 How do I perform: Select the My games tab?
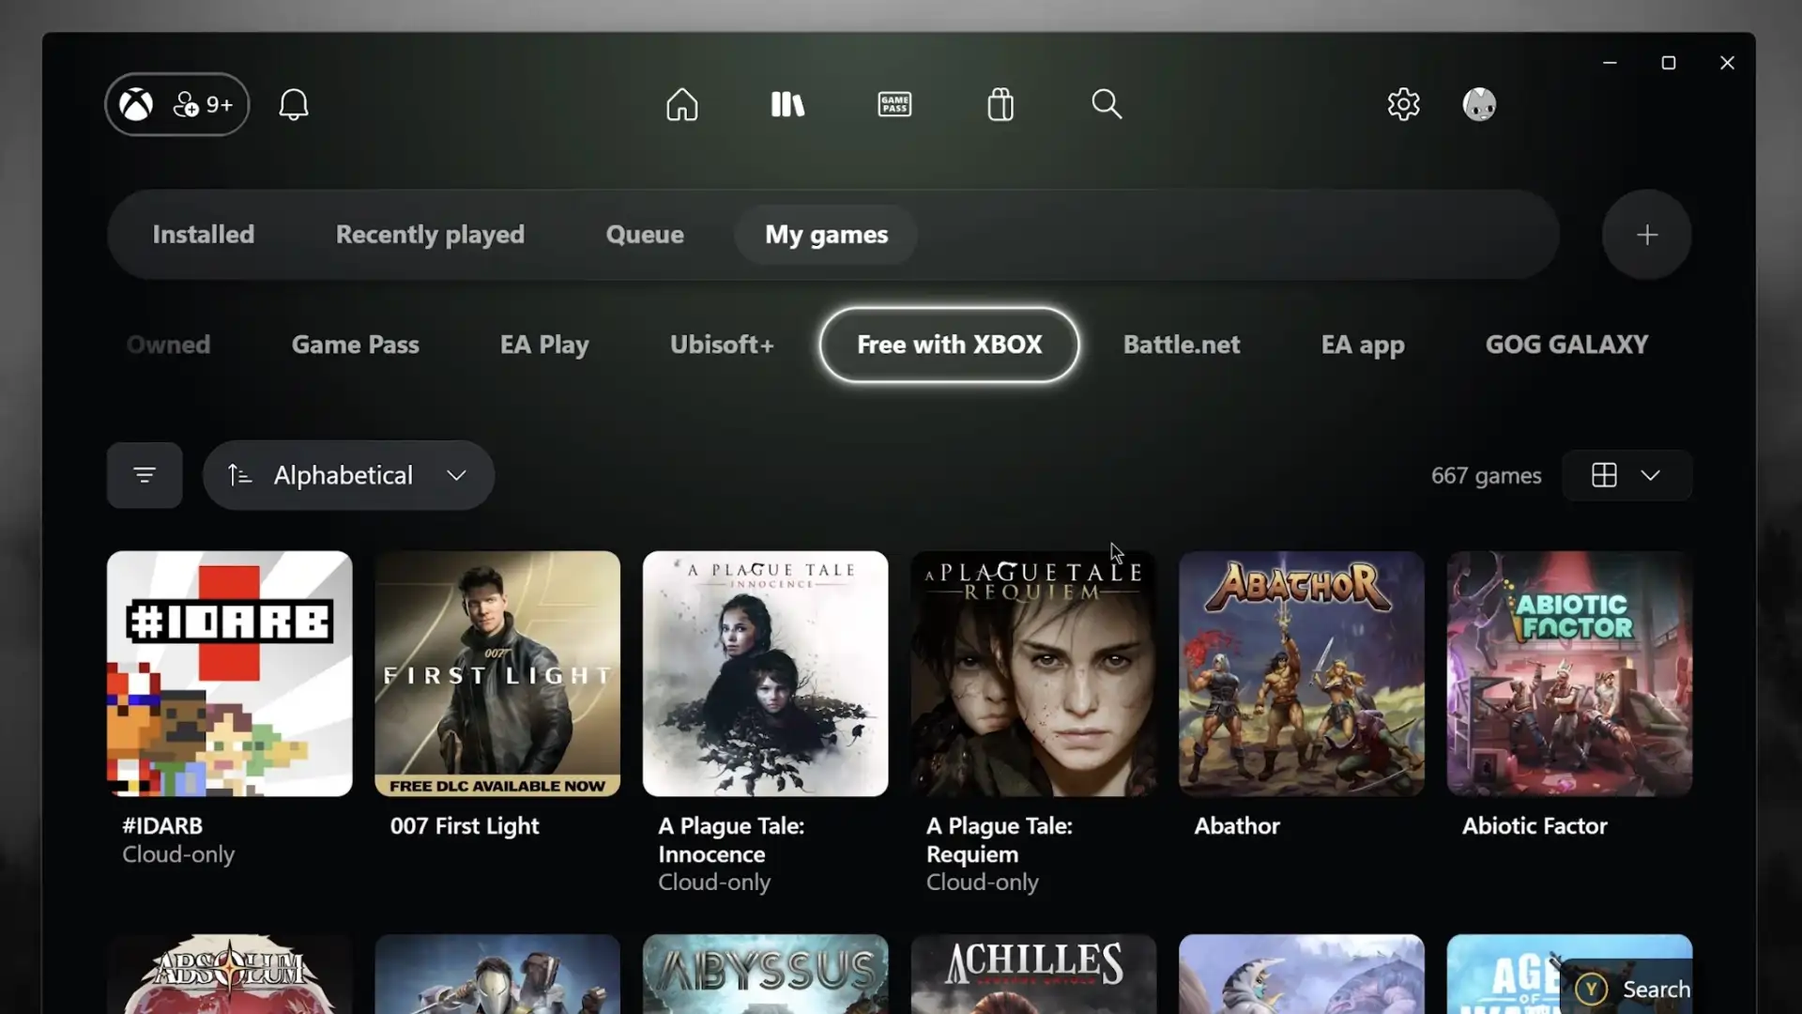coord(826,235)
